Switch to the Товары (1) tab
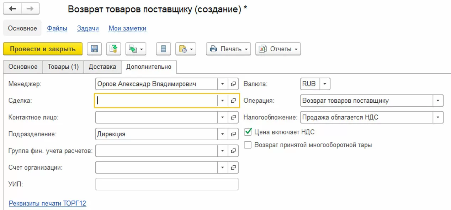Image resolution: width=451 pixels, height=210 pixels. pyautogui.click(x=63, y=67)
